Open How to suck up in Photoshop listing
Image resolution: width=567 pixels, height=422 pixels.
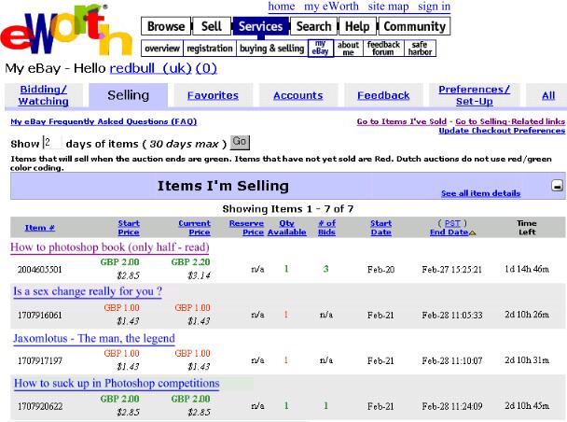point(117,384)
